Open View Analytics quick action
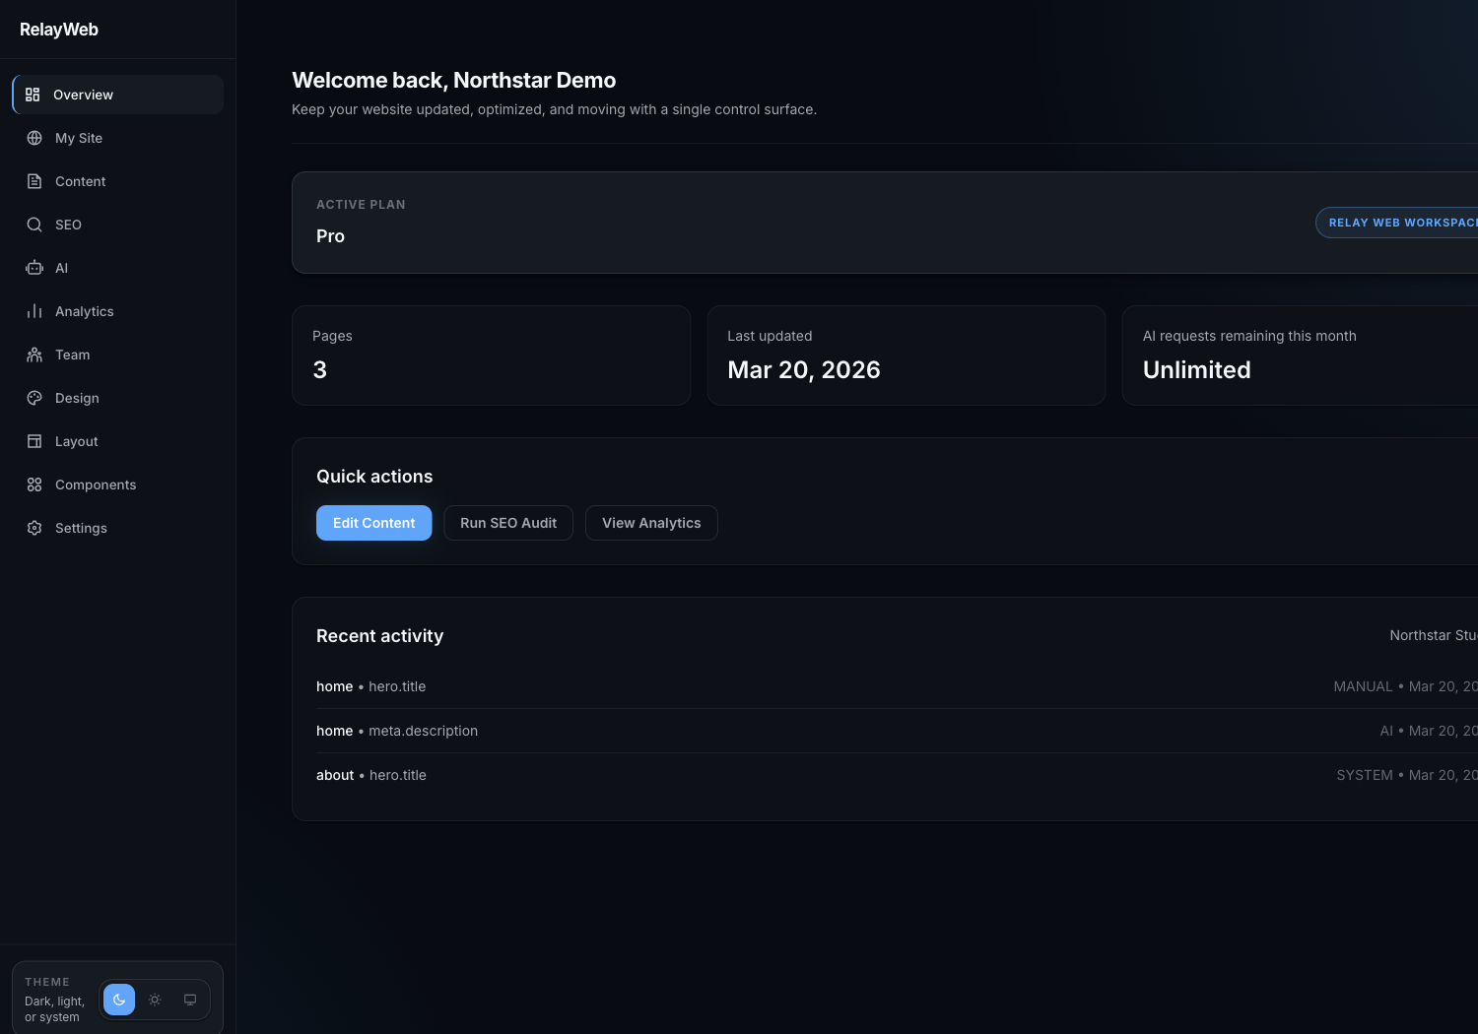 pos(651,523)
